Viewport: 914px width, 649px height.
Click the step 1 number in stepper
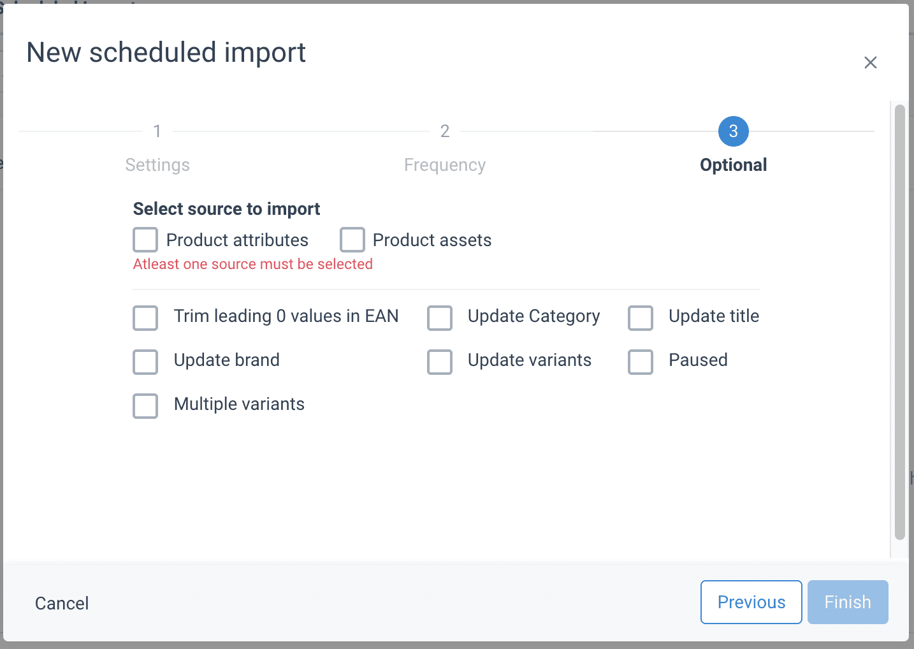tap(157, 131)
